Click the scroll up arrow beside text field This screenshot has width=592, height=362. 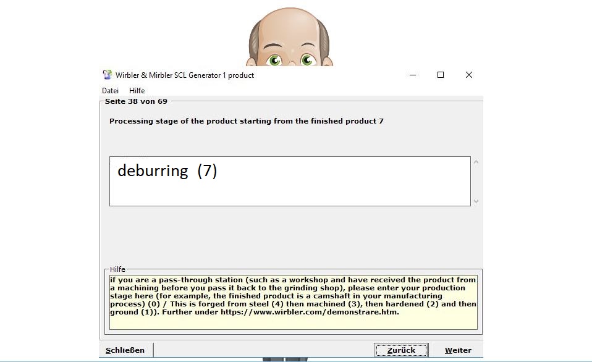[x=476, y=162]
